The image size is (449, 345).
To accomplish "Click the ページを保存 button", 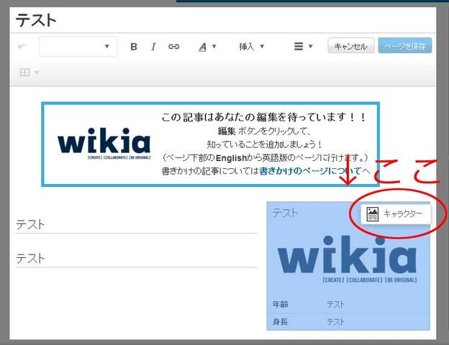I will 405,46.
